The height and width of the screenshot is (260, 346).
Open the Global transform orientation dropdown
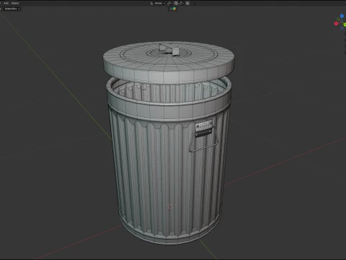158,3
